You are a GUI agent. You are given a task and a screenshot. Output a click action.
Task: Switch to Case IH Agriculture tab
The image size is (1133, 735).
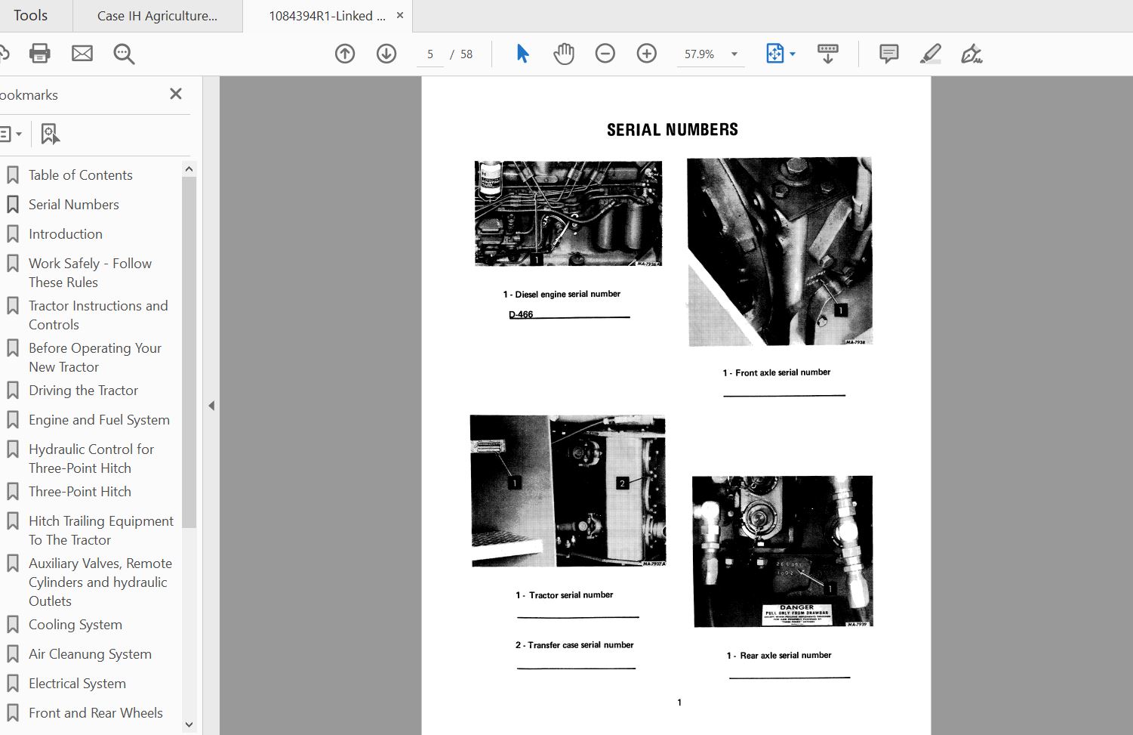tap(158, 16)
